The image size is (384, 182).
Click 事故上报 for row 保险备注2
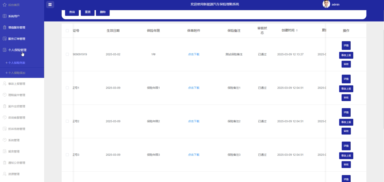[x=346, y=122]
